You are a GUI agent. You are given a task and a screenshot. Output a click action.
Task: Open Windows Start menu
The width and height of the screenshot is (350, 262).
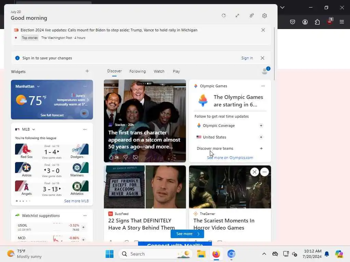click(109, 254)
